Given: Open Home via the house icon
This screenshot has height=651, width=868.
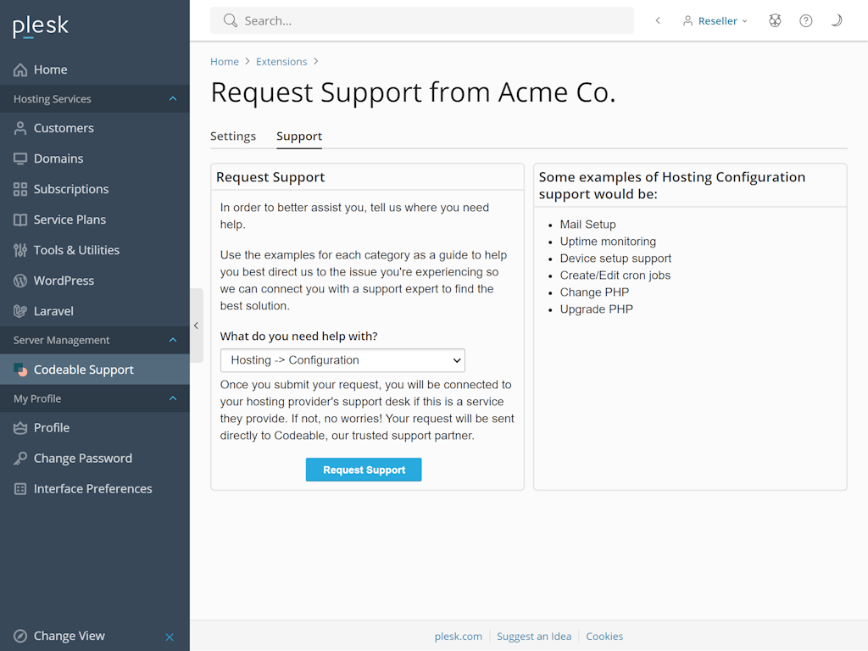Looking at the screenshot, I should 20,70.
